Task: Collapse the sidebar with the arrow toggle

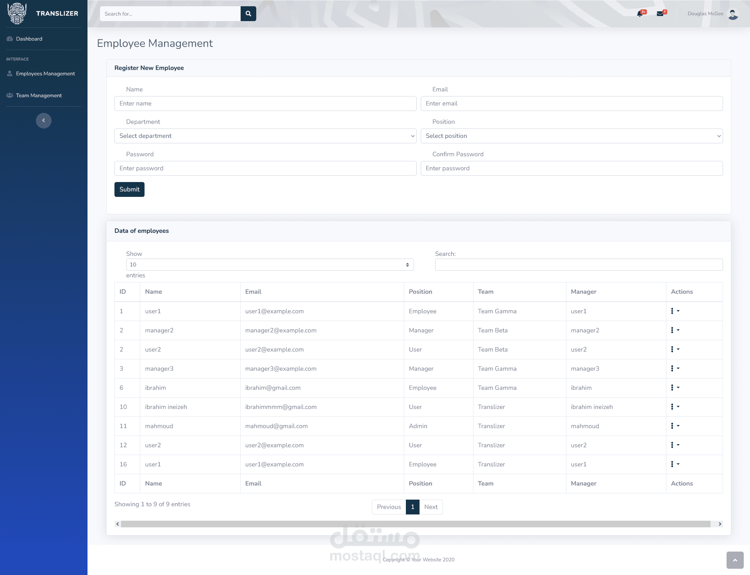Action: click(44, 120)
